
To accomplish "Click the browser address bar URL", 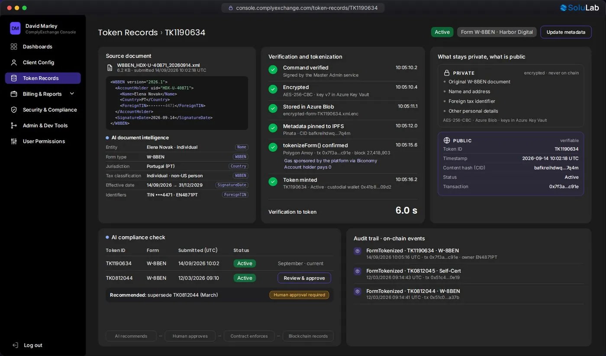I will tap(306, 8).
